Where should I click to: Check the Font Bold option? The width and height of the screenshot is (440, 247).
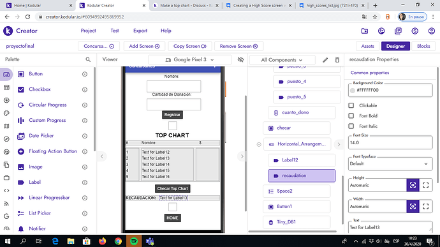(351, 116)
